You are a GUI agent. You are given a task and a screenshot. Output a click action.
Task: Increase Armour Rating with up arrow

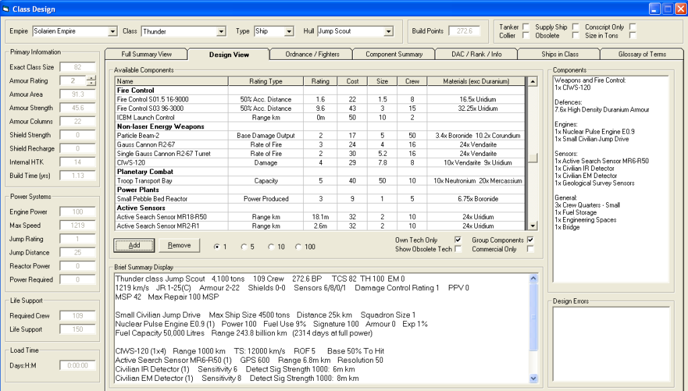(91, 78)
